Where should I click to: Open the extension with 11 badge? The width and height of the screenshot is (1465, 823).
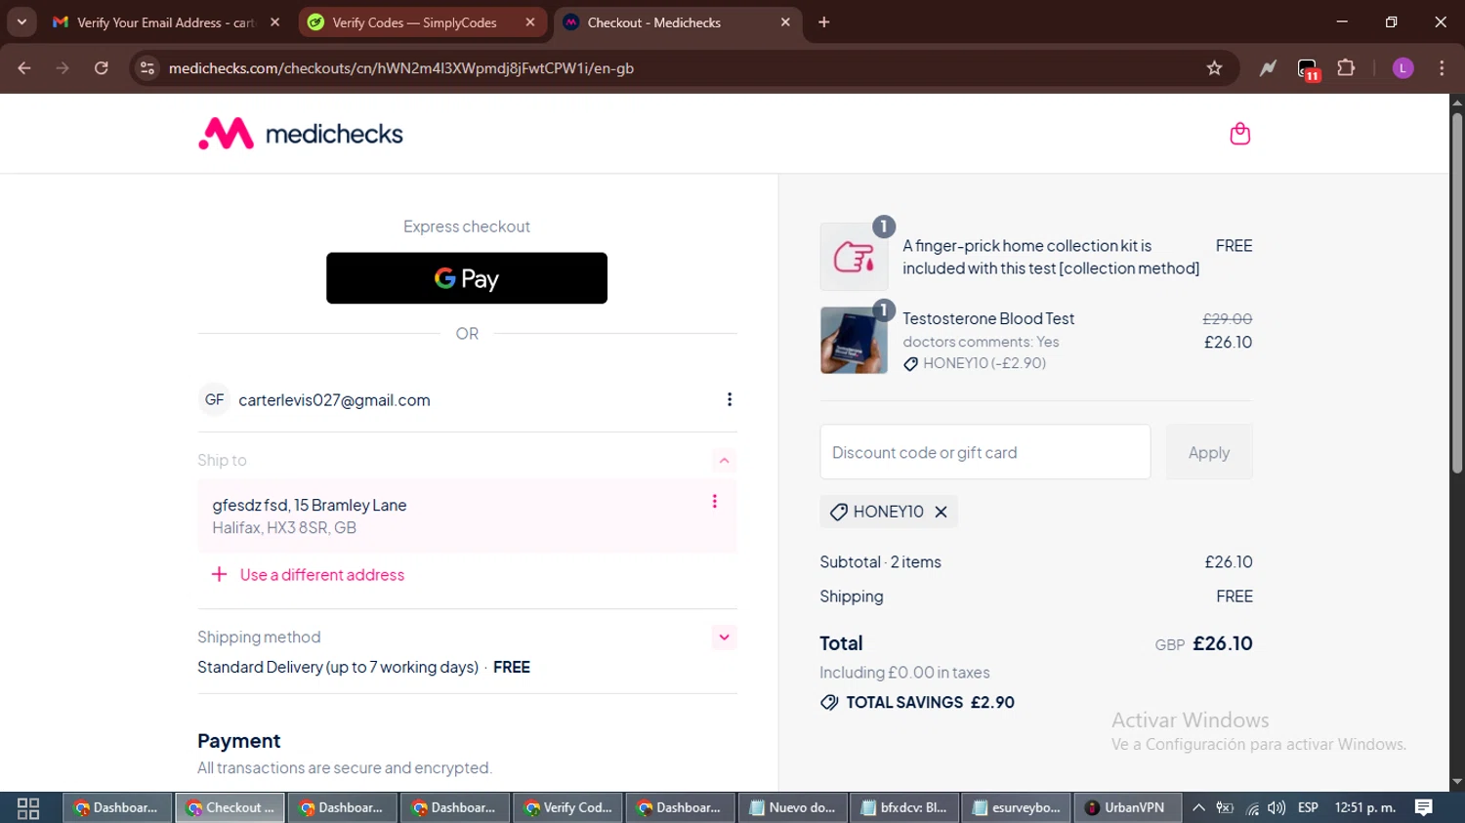(1308, 69)
